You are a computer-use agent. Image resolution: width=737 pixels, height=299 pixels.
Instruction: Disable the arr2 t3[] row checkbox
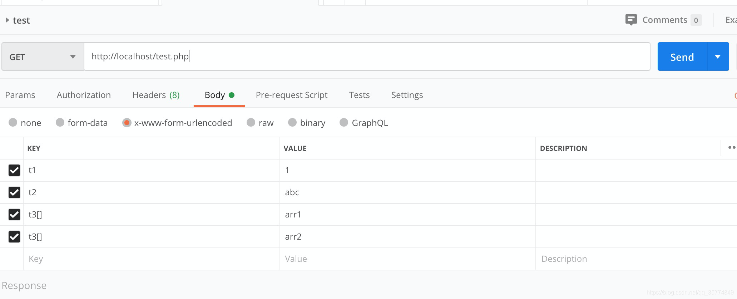point(14,237)
